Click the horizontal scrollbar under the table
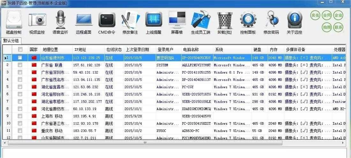Viewport: 351px width, 158px height. (145, 143)
